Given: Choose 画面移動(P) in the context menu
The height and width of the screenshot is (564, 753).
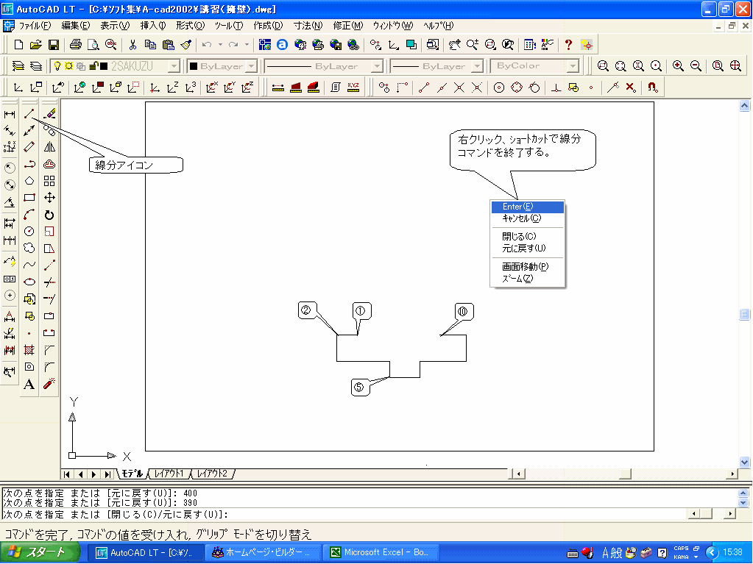Looking at the screenshot, I should point(527,267).
